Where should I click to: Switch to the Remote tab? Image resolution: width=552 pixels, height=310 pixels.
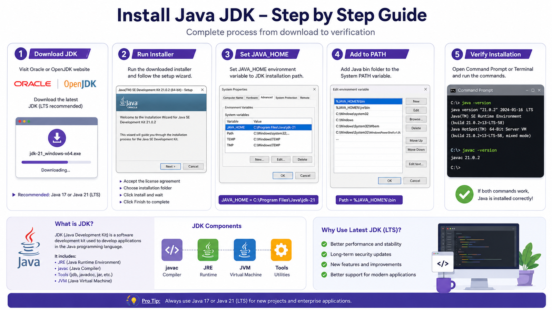pyautogui.click(x=305, y=98)
